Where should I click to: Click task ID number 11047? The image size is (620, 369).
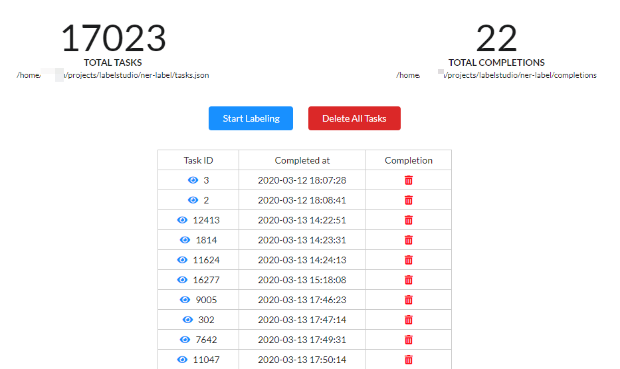click(206, 360)
